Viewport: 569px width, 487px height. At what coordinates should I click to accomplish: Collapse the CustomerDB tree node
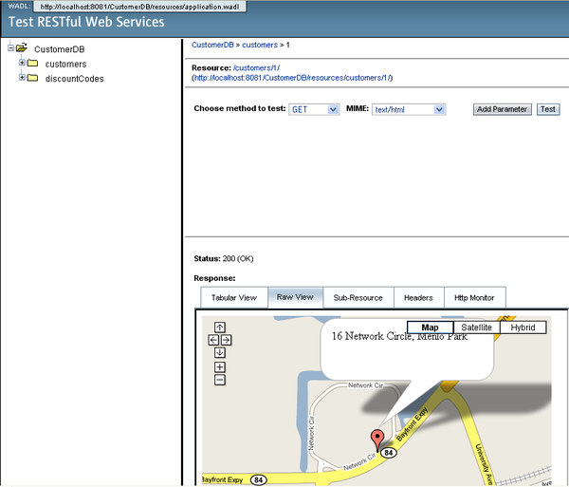pos(10,47)
